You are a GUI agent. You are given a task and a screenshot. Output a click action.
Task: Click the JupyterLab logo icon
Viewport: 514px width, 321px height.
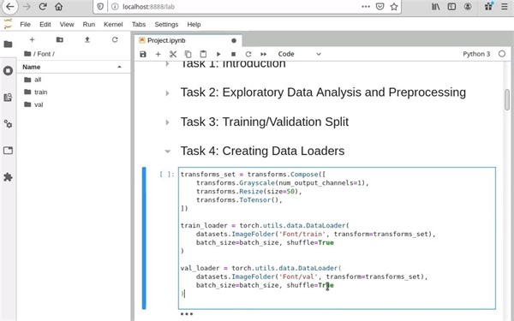[x=8, y=24]
